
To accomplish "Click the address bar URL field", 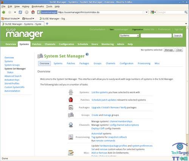I will (x=99, y=12).
